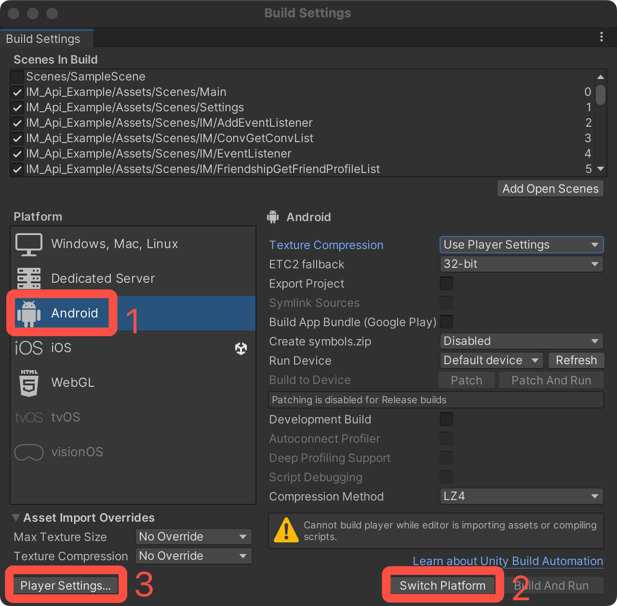Open the three-dot window options menu
Viewport: 617px width, 606px height.
point(601,37)
